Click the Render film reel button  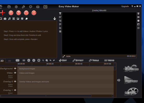(x=131, y=92)
